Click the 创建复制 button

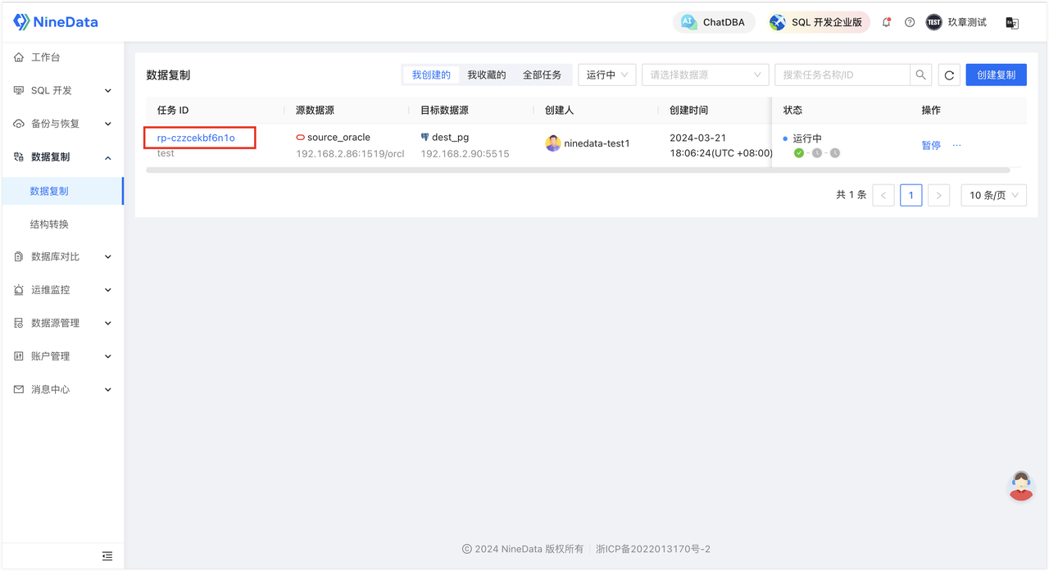pos(996,75)
